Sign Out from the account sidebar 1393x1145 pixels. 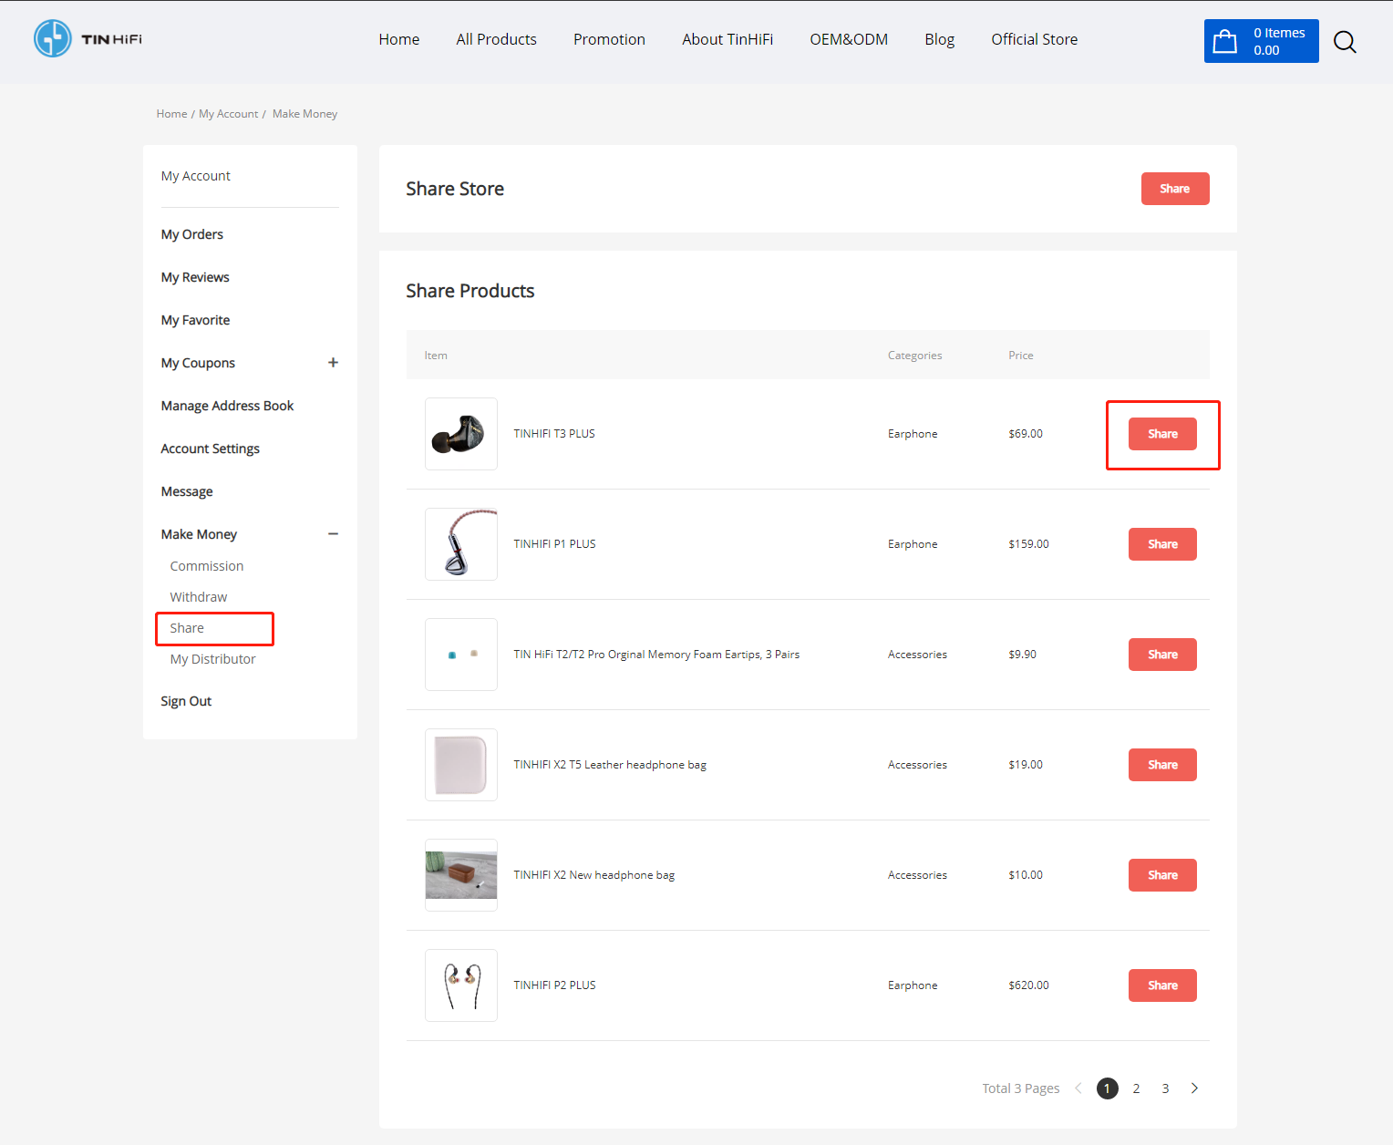point(186,701)
